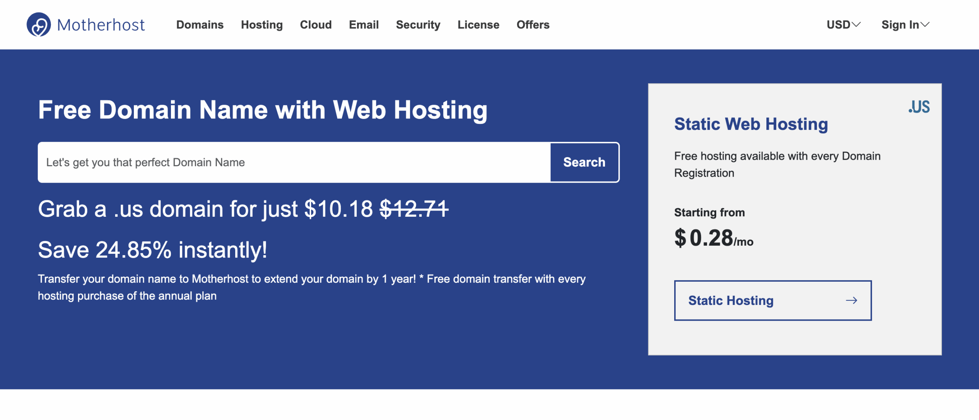Click the struck-through $12.71 price
This screenshot has width=979, height=420.
tap(414, 209)
